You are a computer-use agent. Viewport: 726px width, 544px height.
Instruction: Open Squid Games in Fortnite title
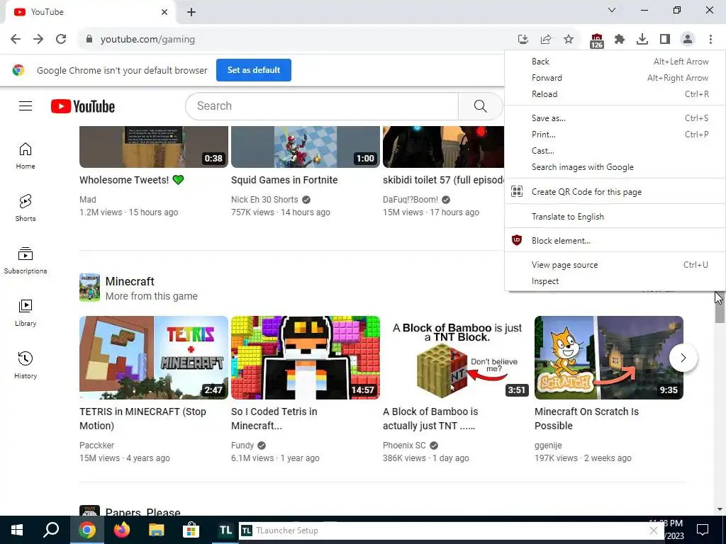[x=284, y=180]
